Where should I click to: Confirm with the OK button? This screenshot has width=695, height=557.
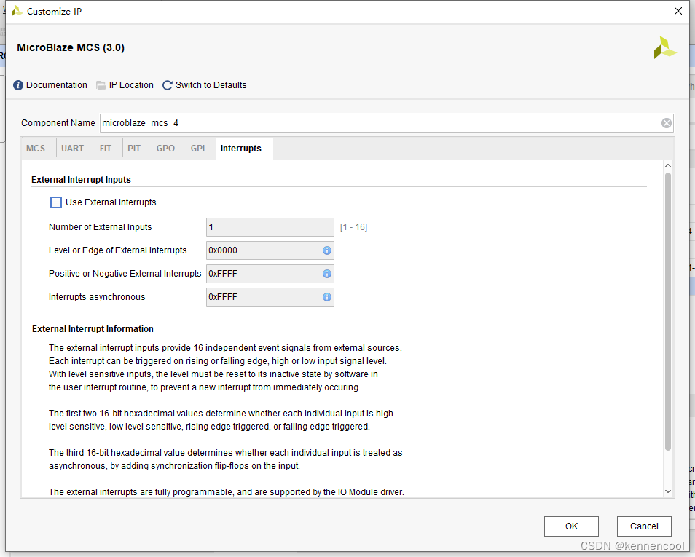pyautogui.click(x=571, y=526)
